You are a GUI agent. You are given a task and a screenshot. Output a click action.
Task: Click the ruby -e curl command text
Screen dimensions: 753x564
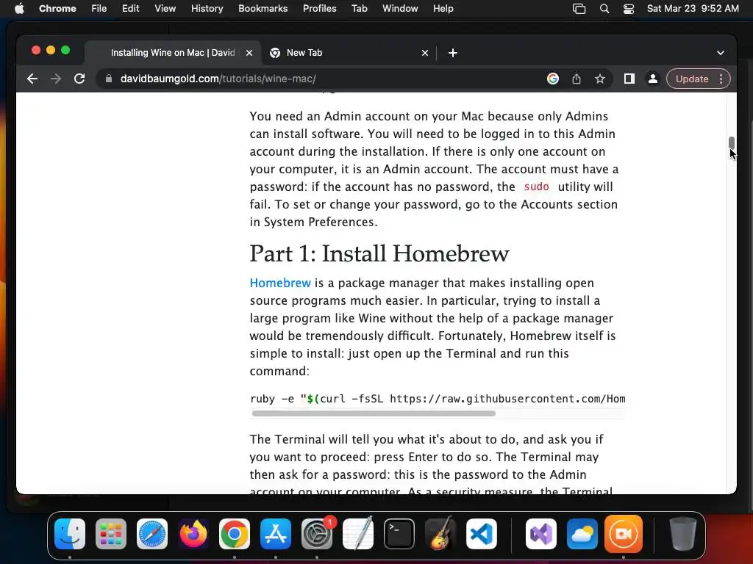click(x=438, y=399)
